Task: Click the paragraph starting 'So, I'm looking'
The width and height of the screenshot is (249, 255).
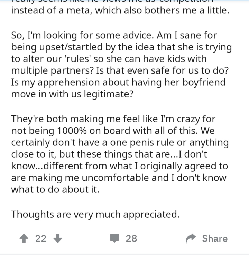Action: [x=121, y=65]
